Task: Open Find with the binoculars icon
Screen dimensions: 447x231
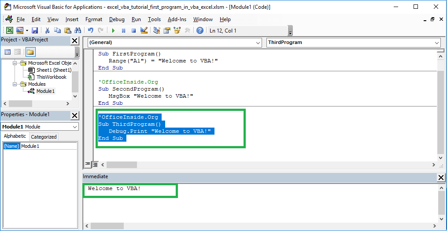Action: (78, 30)
